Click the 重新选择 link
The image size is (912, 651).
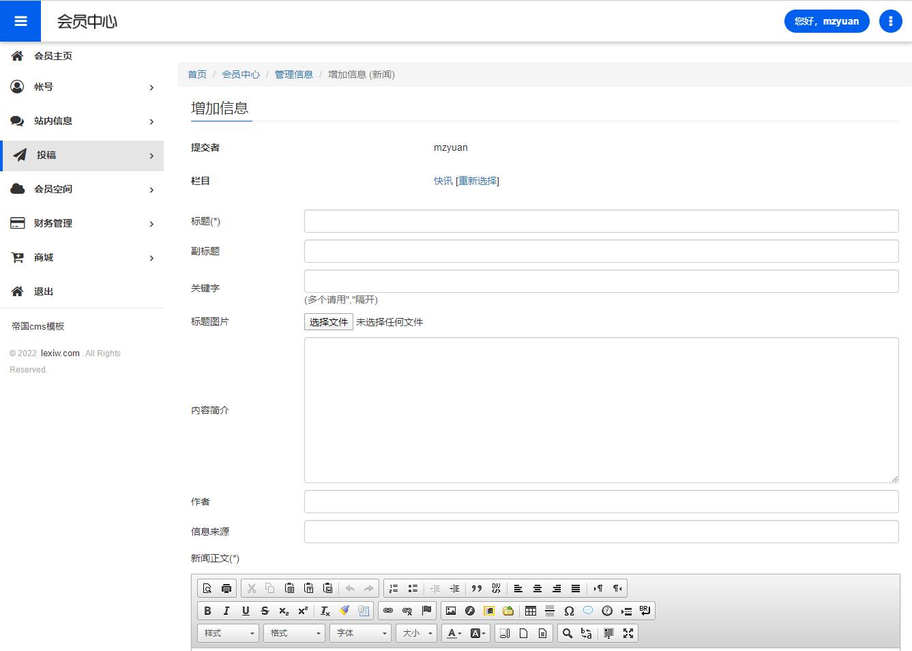(477, 181)
